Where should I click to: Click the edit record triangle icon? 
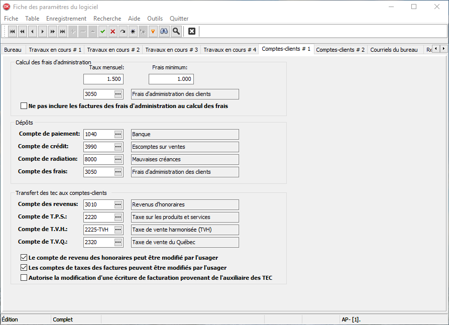(93, 32)
